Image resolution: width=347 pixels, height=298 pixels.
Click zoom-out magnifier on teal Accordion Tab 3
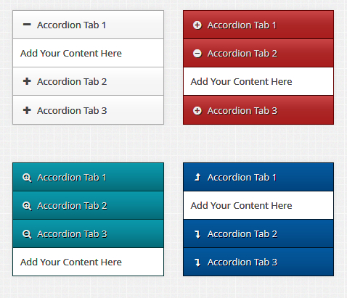pyautogui.click(x=27, y=234)
